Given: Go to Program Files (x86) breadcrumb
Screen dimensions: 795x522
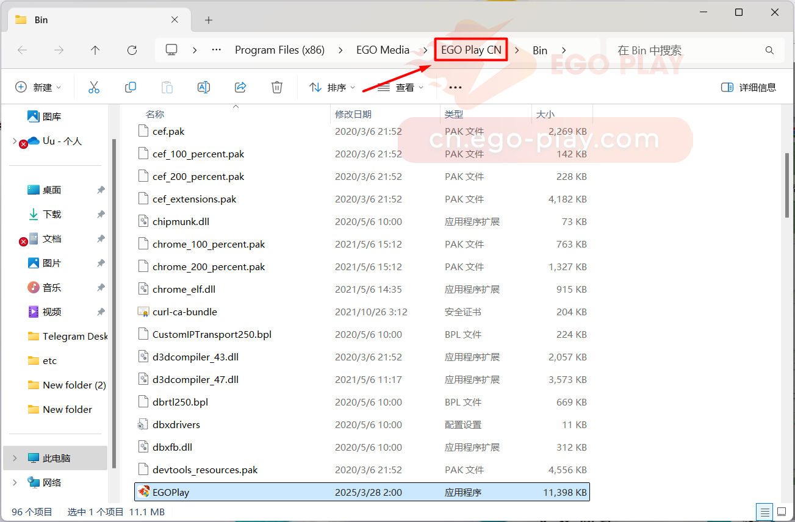Looking at the screenshot, I should point(280,50).
